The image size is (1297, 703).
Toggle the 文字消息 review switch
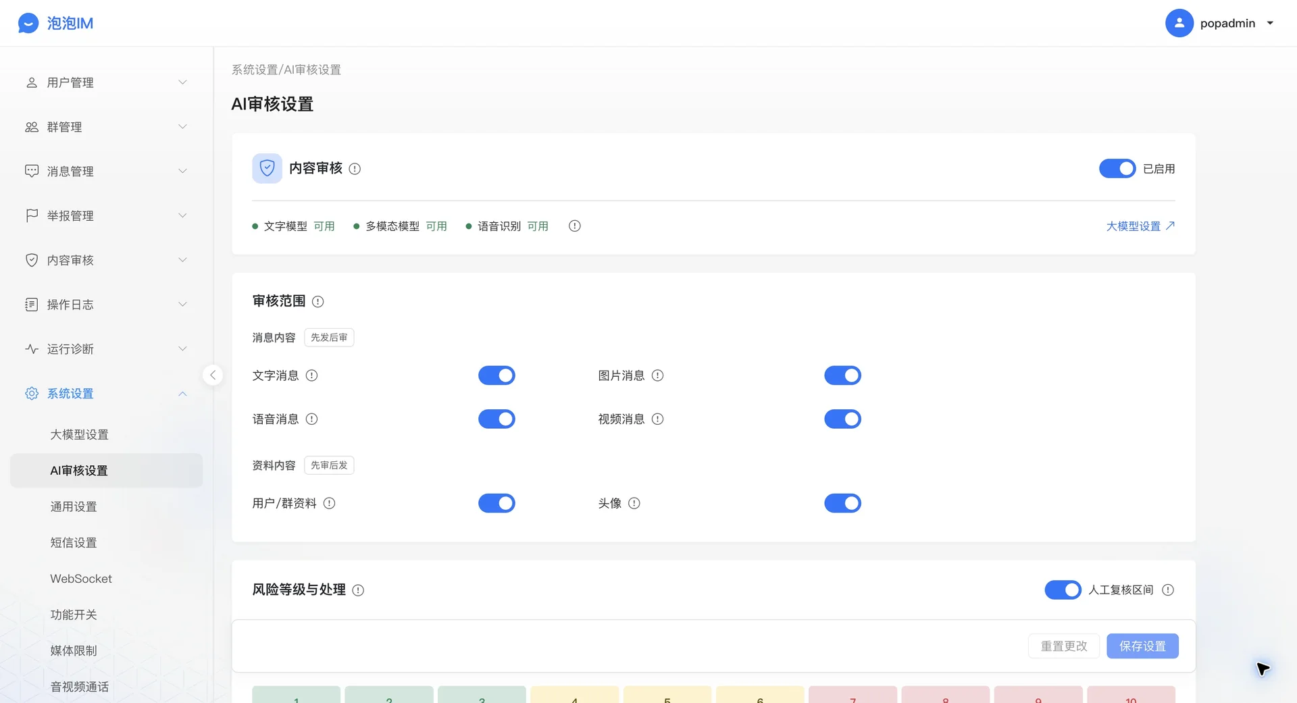click(497, 375)
